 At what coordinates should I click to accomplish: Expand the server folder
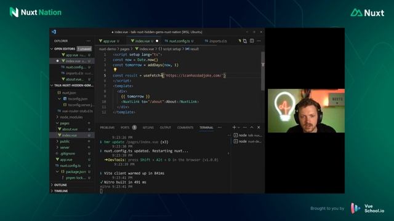click(x=57, y=147)
